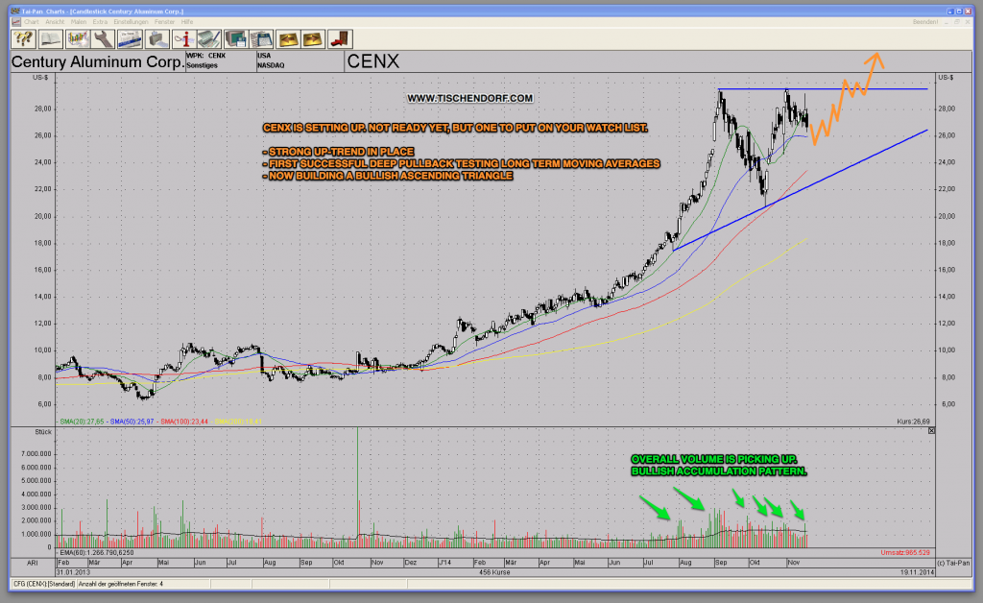Image resolution: width=983 pixels, height=603 pixels.
Task: Open the securities catalog book icon
Action: 49,38
